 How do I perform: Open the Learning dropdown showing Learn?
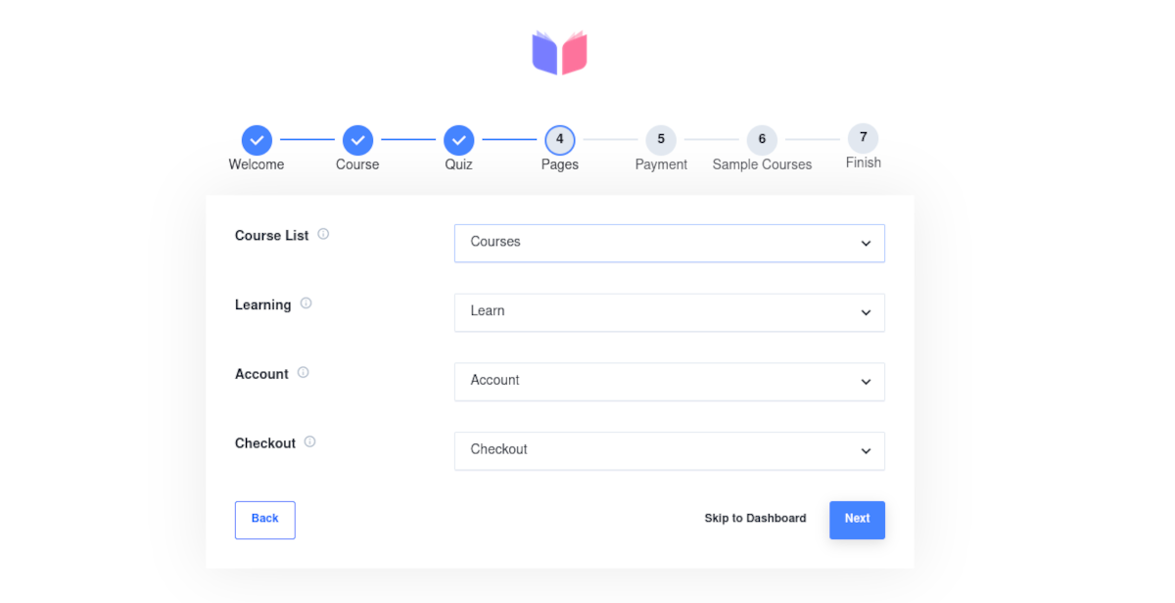point(670,312)
